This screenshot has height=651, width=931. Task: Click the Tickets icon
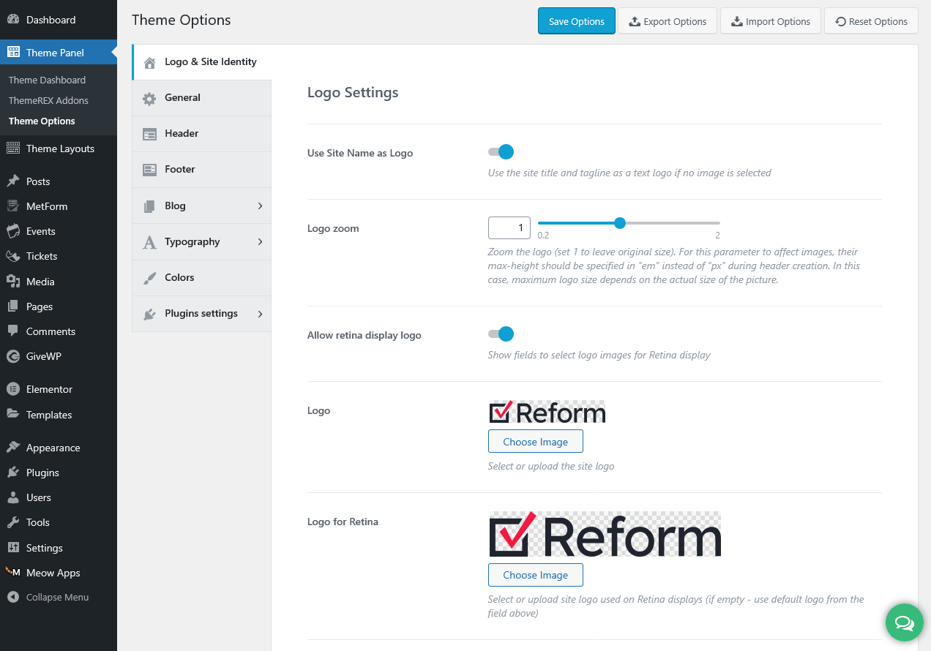(13, 256)
